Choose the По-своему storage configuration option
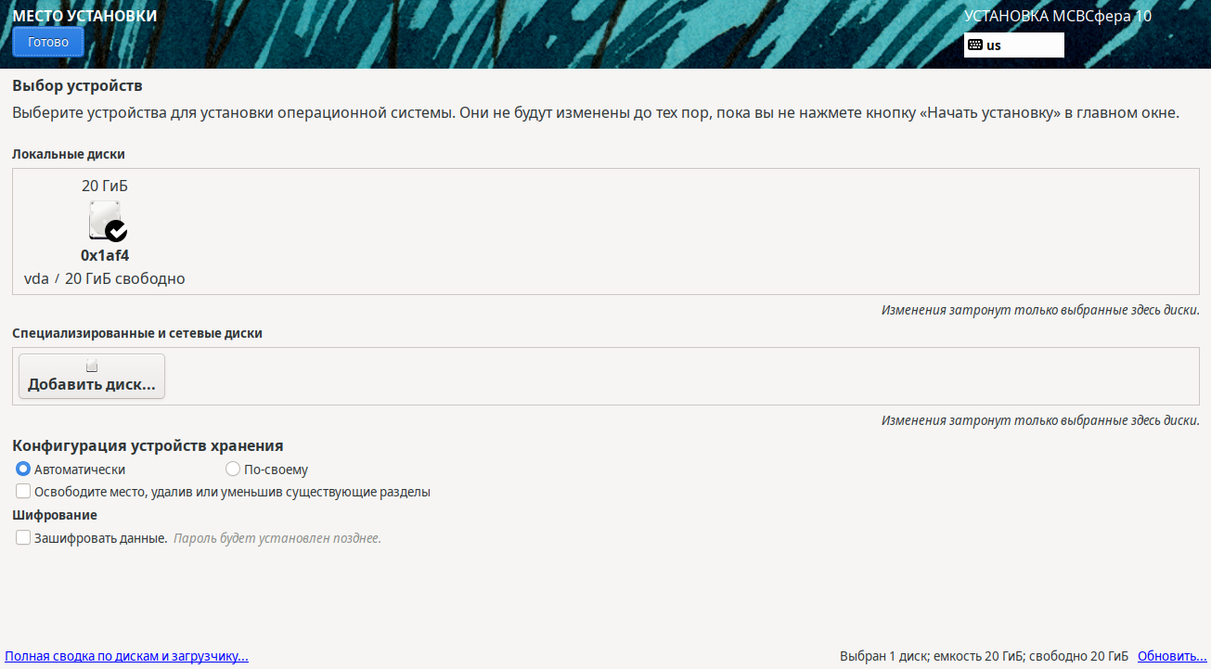Image resolution: width=1211 pixels, height=669 pixels. click(233, 470)
